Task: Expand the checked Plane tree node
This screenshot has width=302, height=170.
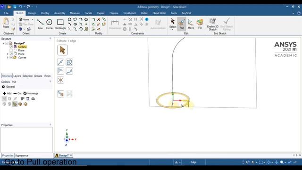Action: (x=8, y=54)
